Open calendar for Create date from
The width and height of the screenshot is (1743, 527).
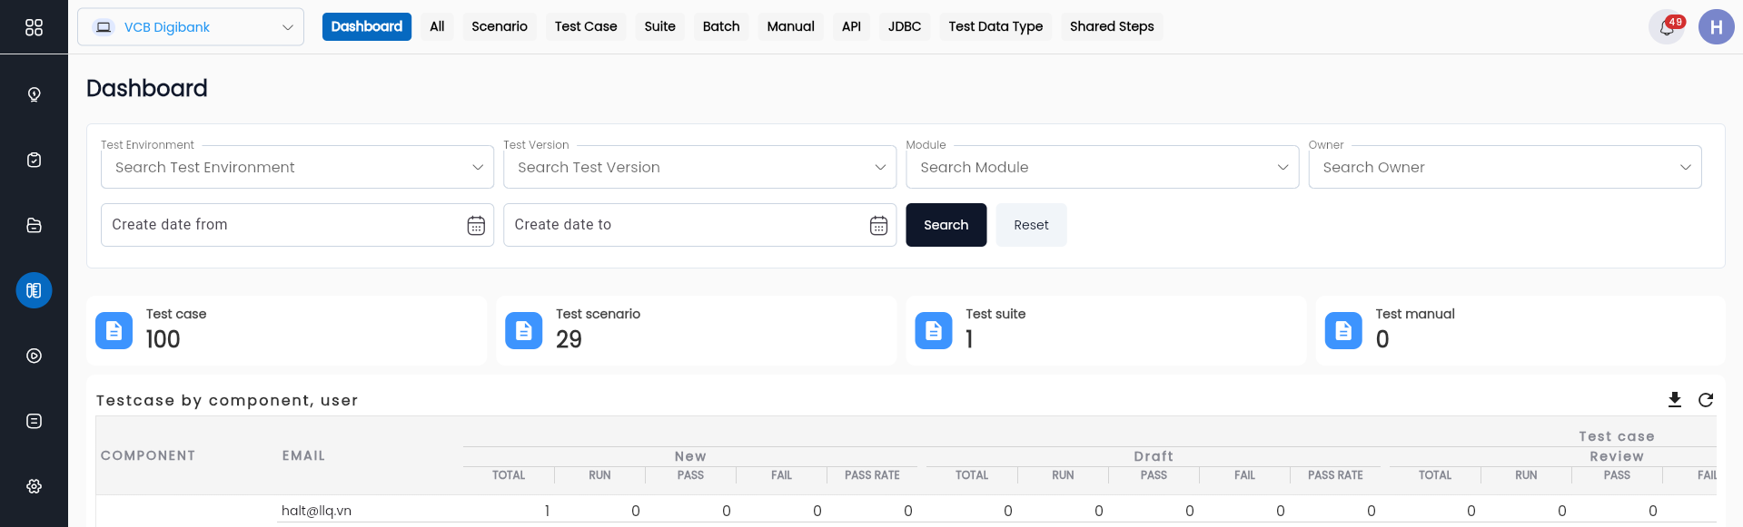[476, 226]
